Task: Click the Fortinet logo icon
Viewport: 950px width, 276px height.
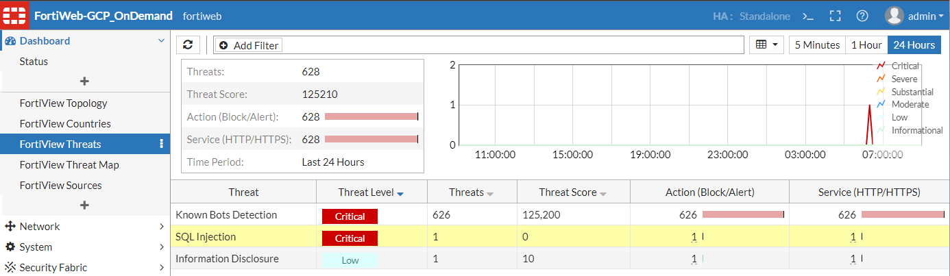Action: (x=14, y=15)
